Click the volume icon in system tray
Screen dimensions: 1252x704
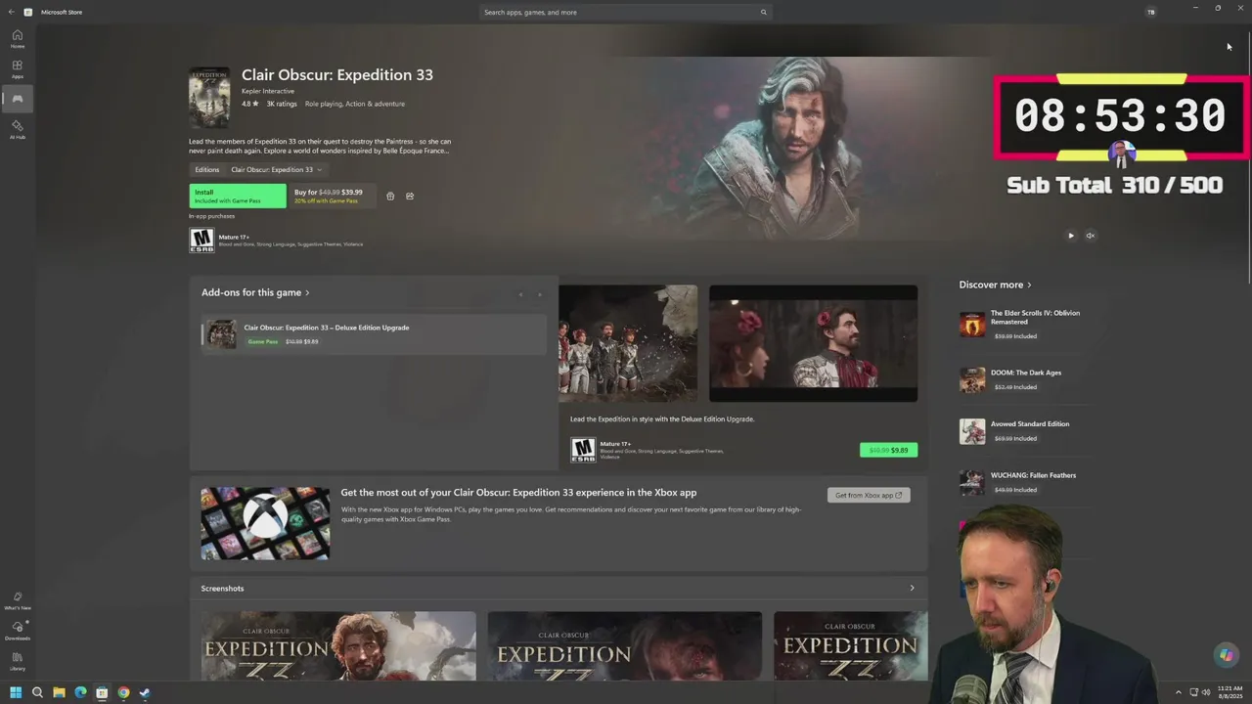(1205, 692)
